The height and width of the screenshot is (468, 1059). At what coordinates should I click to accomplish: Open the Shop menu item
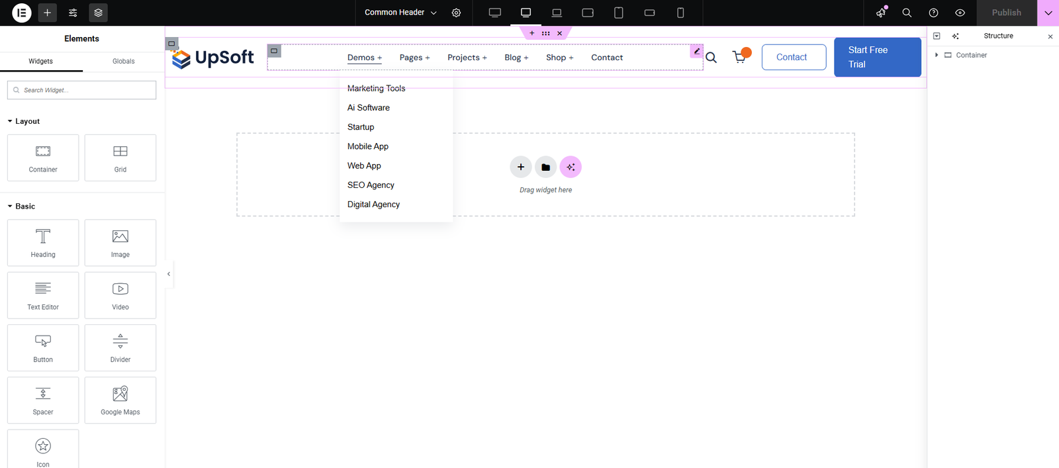[560, 58]
